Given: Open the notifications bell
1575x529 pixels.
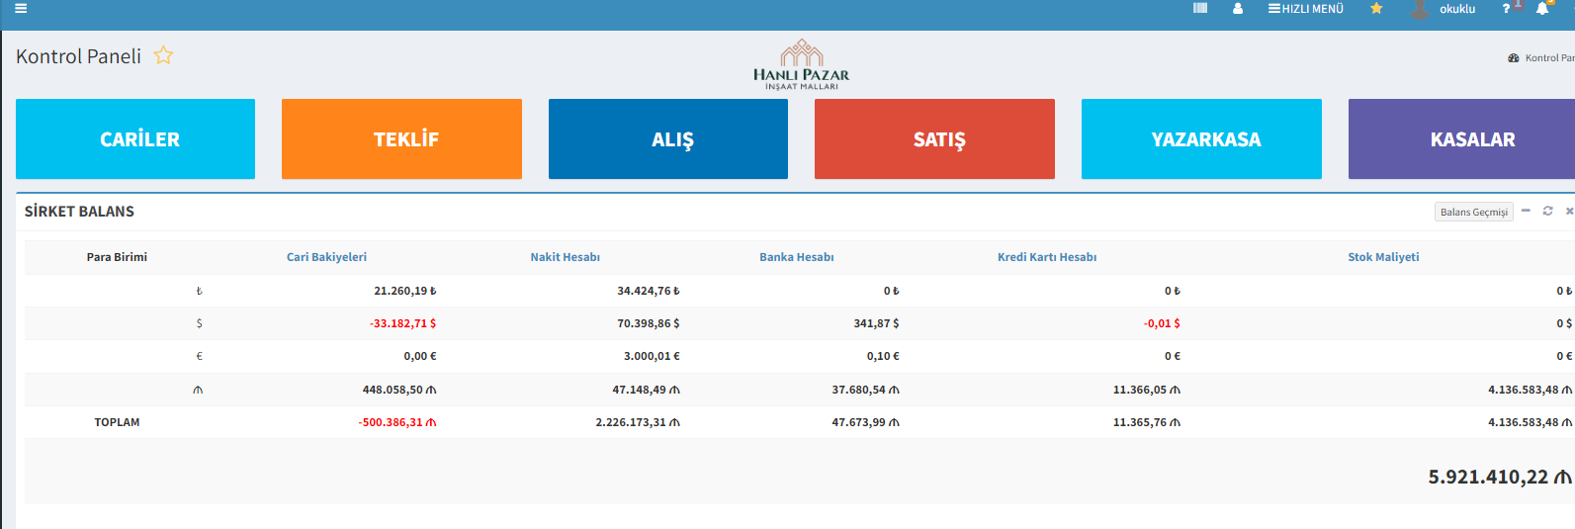Looking at the screenshot, I should [1542, 9].
